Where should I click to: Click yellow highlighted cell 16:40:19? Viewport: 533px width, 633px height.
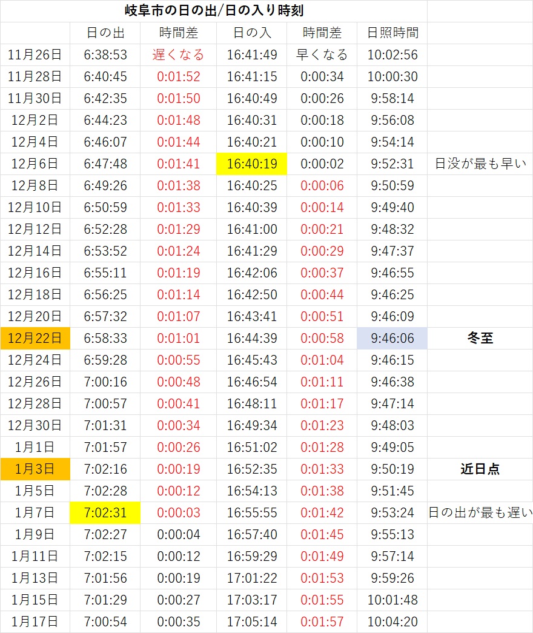point(252,164)
